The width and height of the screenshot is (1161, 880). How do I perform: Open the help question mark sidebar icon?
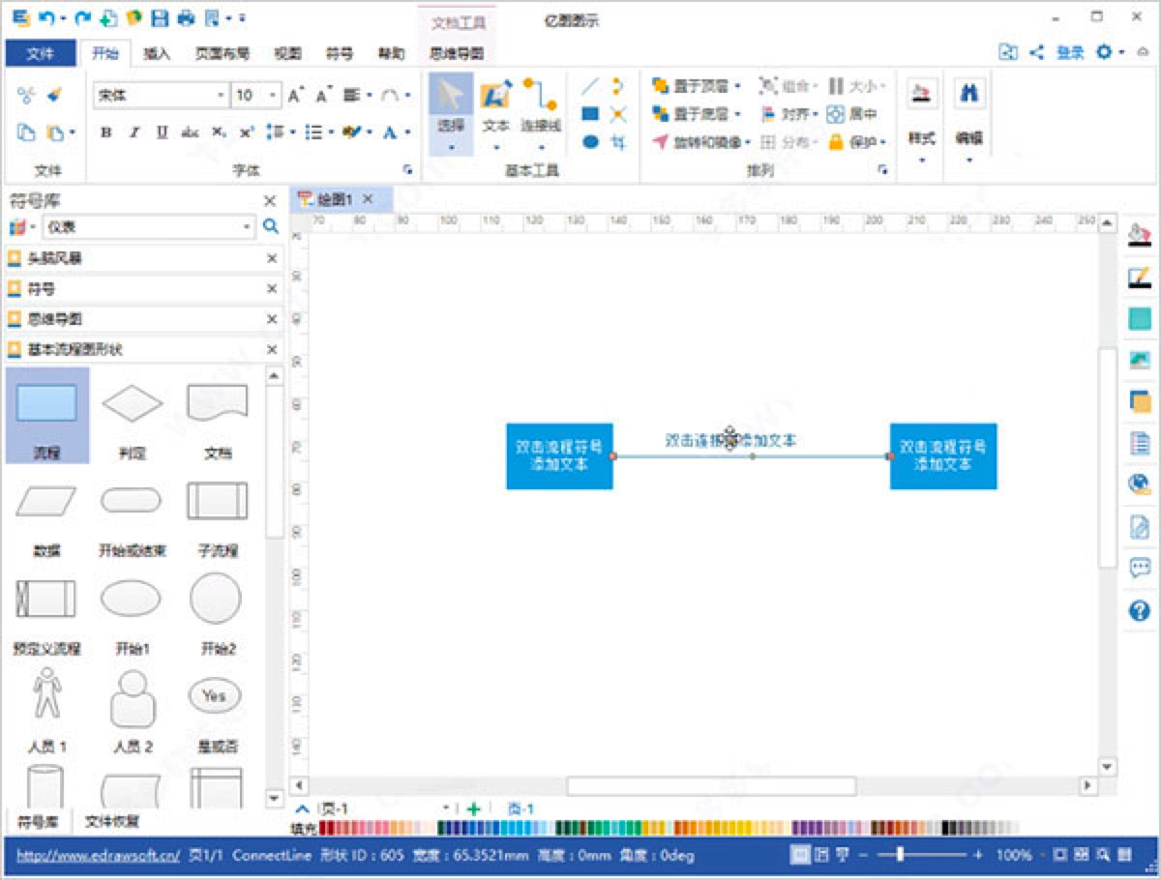coord(1140,610)
